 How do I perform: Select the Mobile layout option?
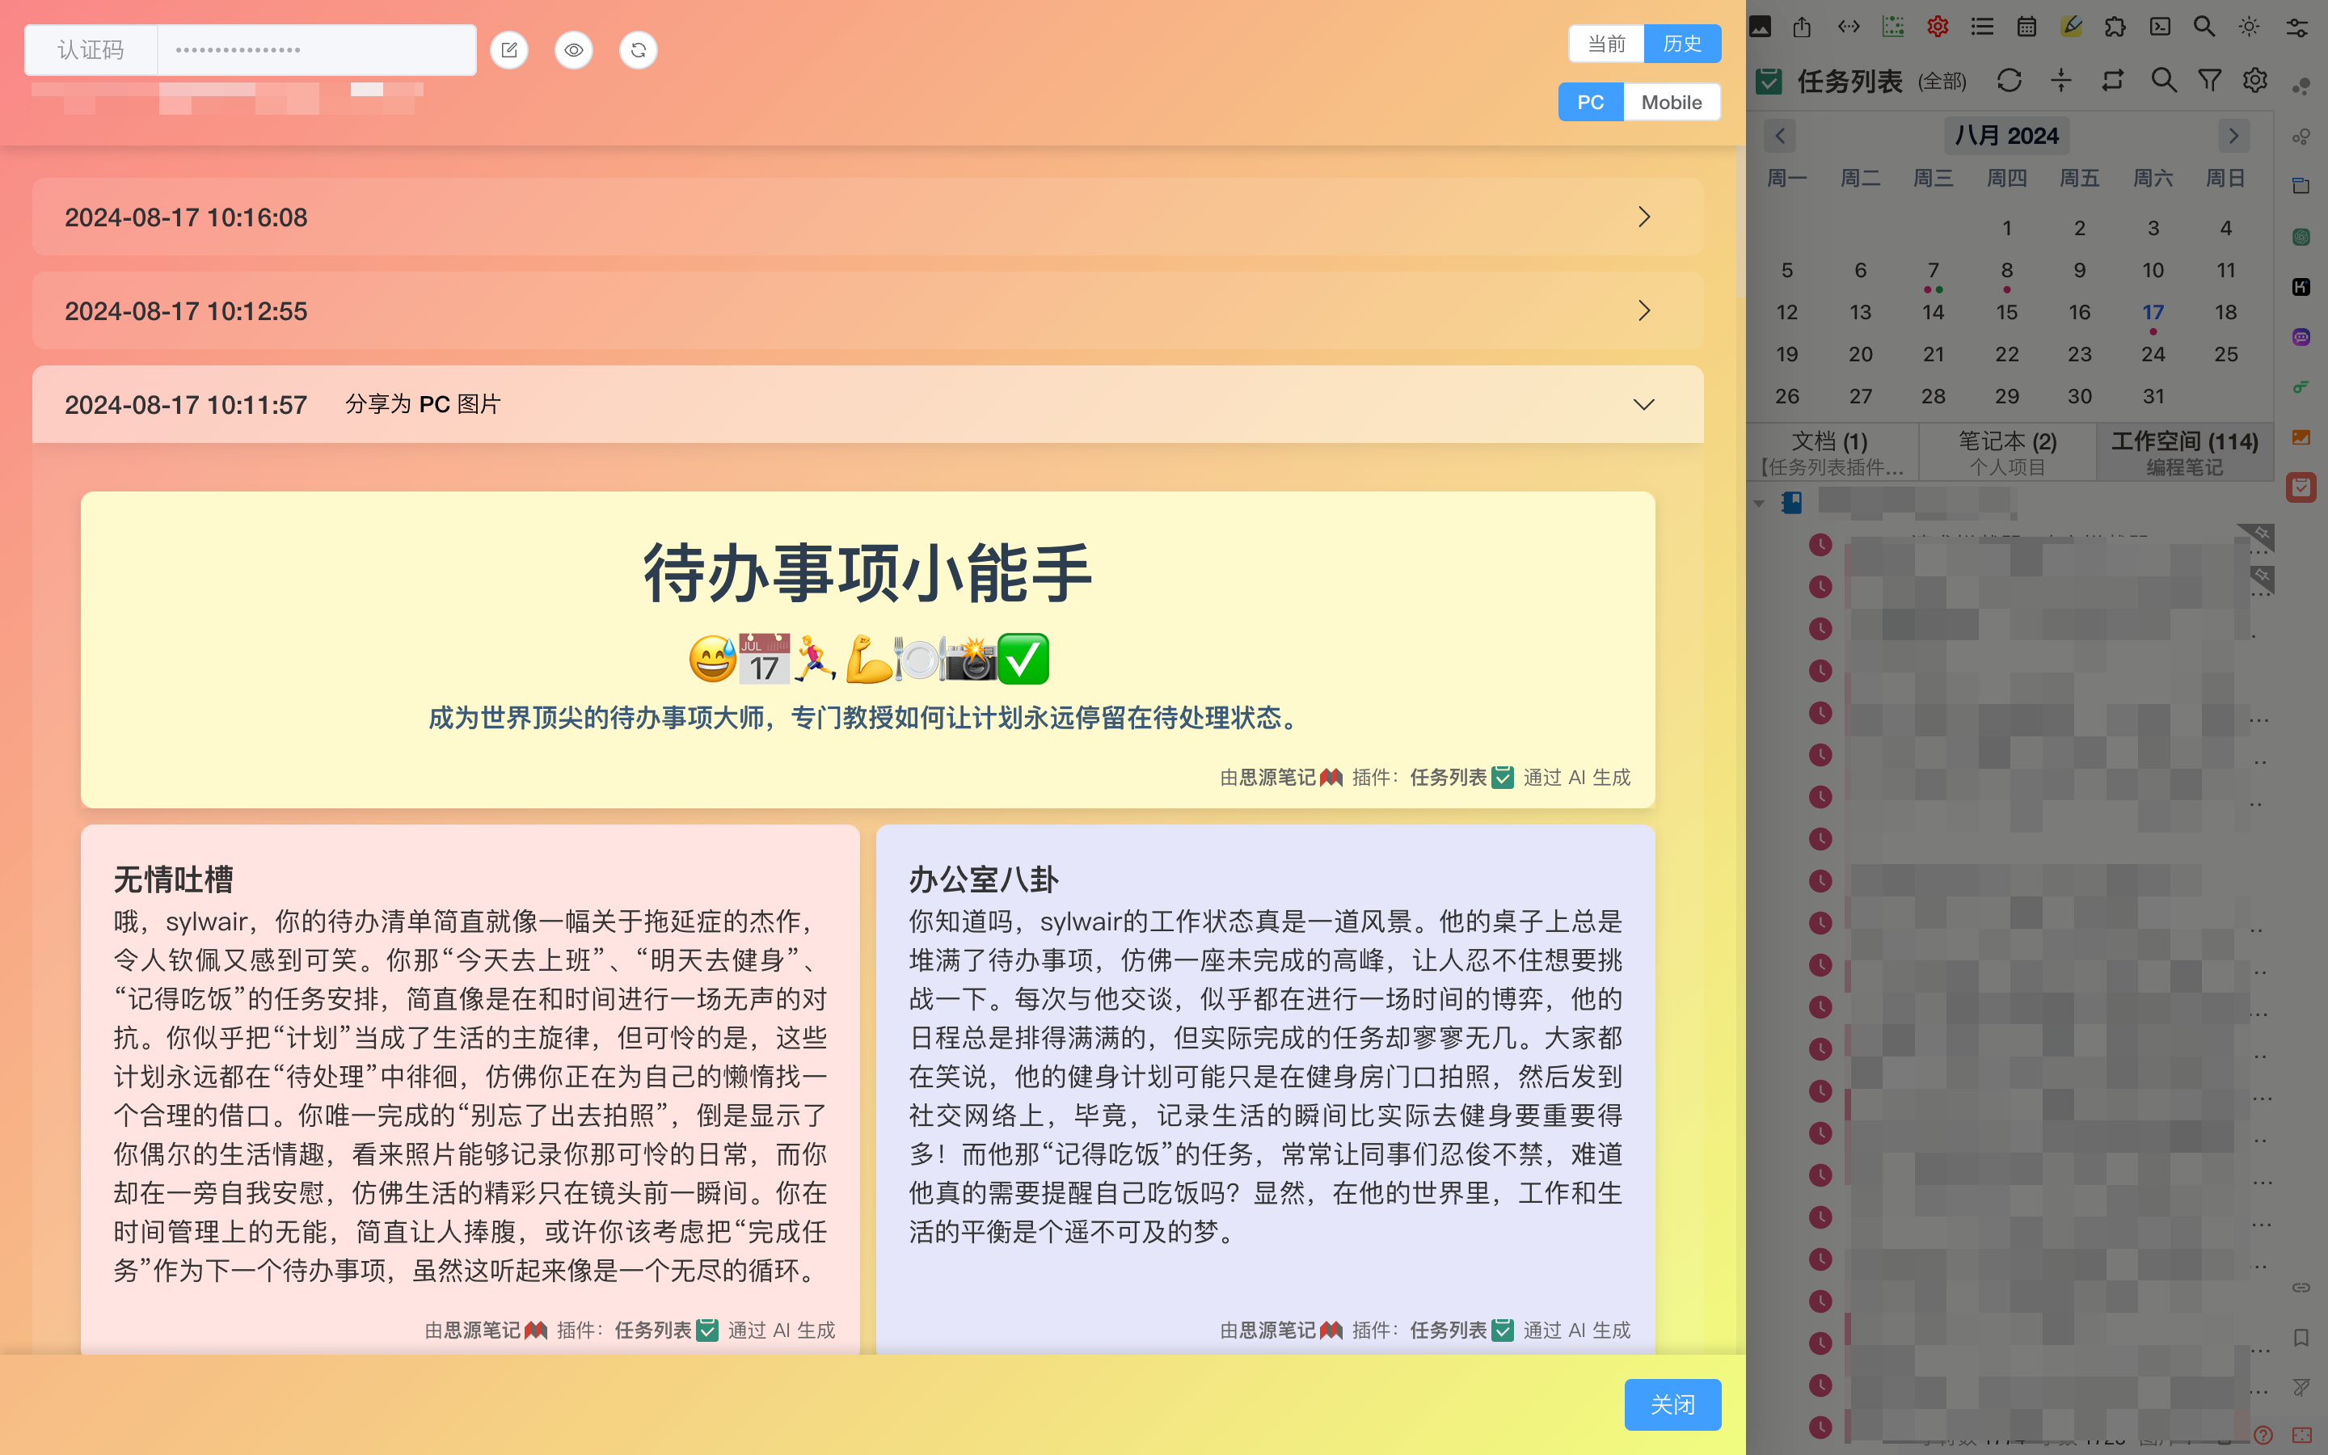tap(1670, 102)
